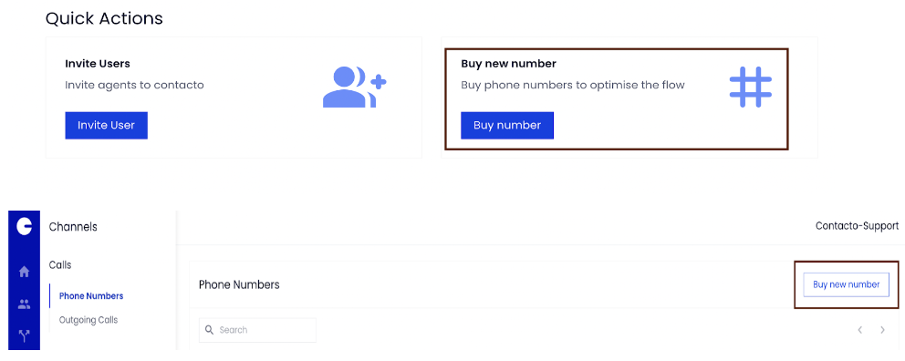Click the Buy number button

pyautogui.click(x=506, y=125)
